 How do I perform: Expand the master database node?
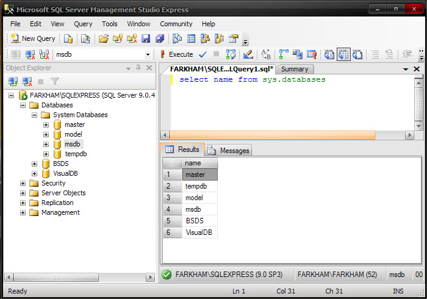[x=46, y=125]
